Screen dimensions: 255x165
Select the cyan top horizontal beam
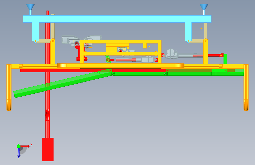[x=117, y=19]
